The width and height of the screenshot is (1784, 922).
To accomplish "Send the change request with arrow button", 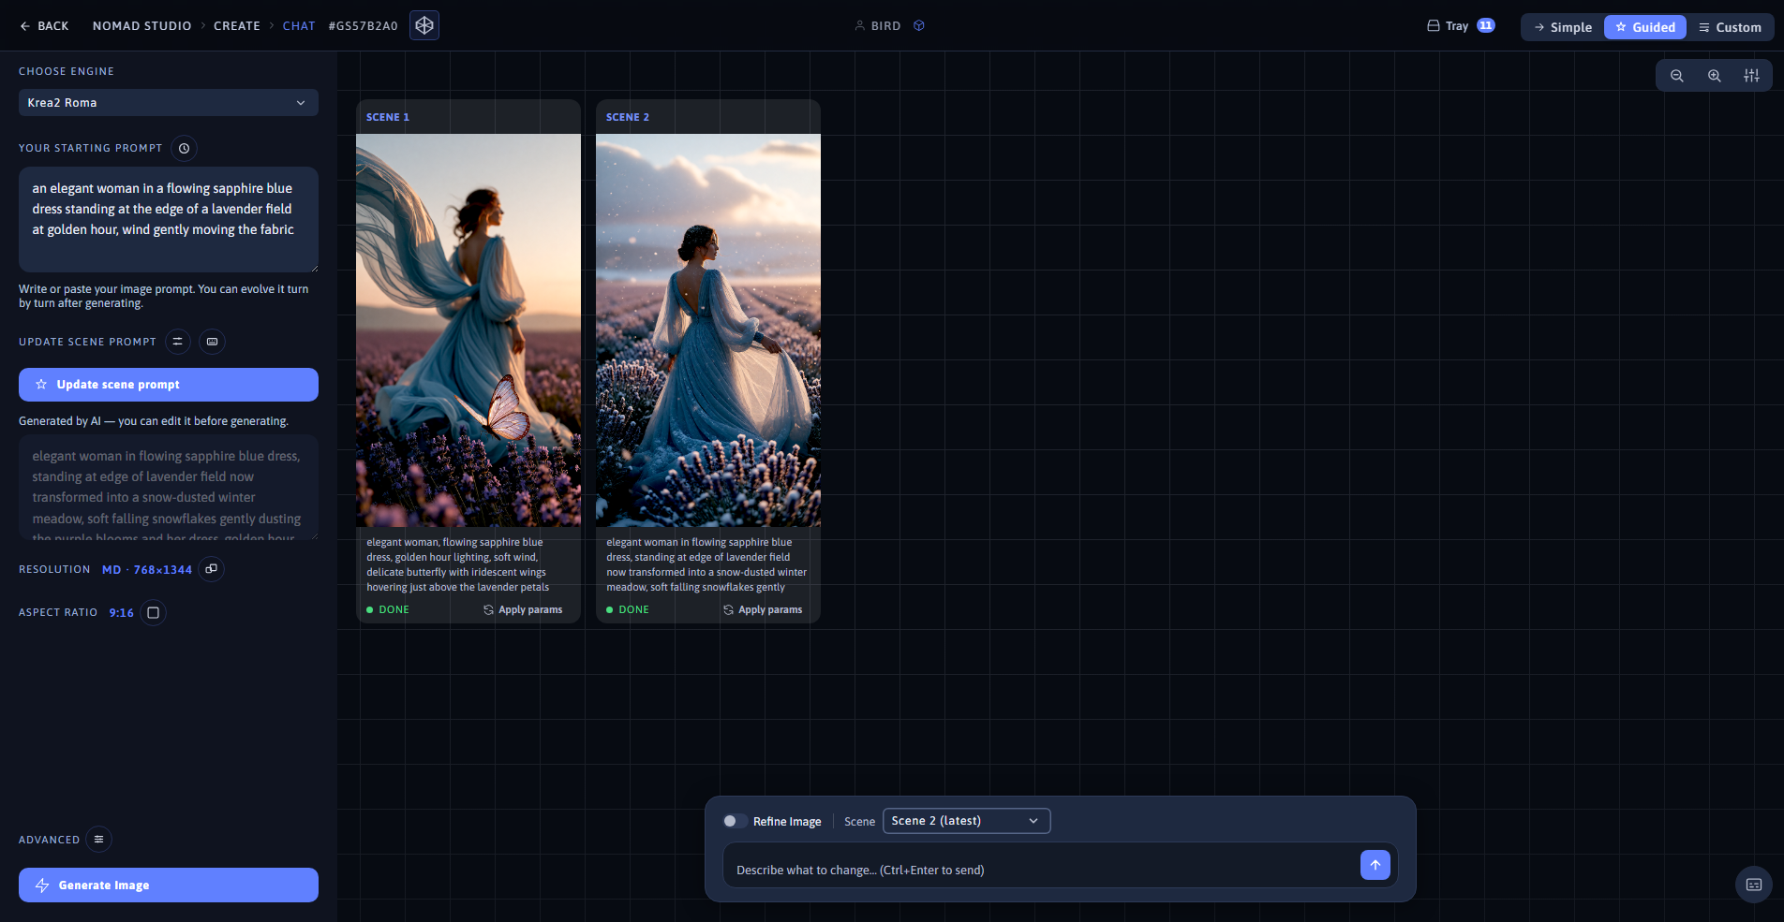I will pyautogui.click(x=1375, y=865).
